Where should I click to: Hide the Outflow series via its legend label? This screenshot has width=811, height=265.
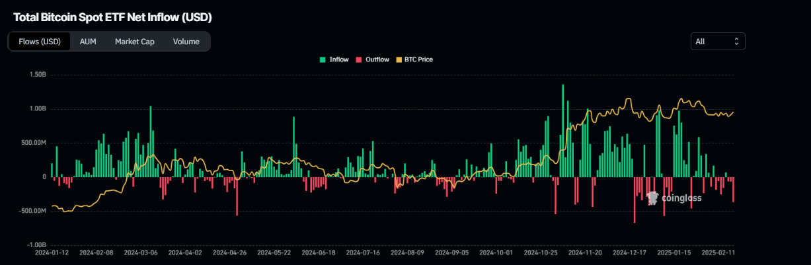coord(377,59)
